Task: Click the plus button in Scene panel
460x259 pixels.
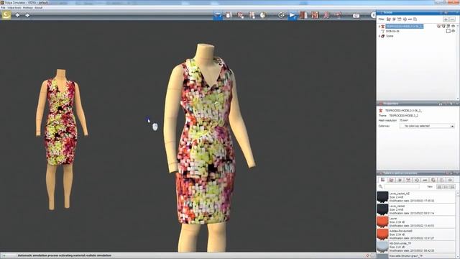Action: [446, 19]
